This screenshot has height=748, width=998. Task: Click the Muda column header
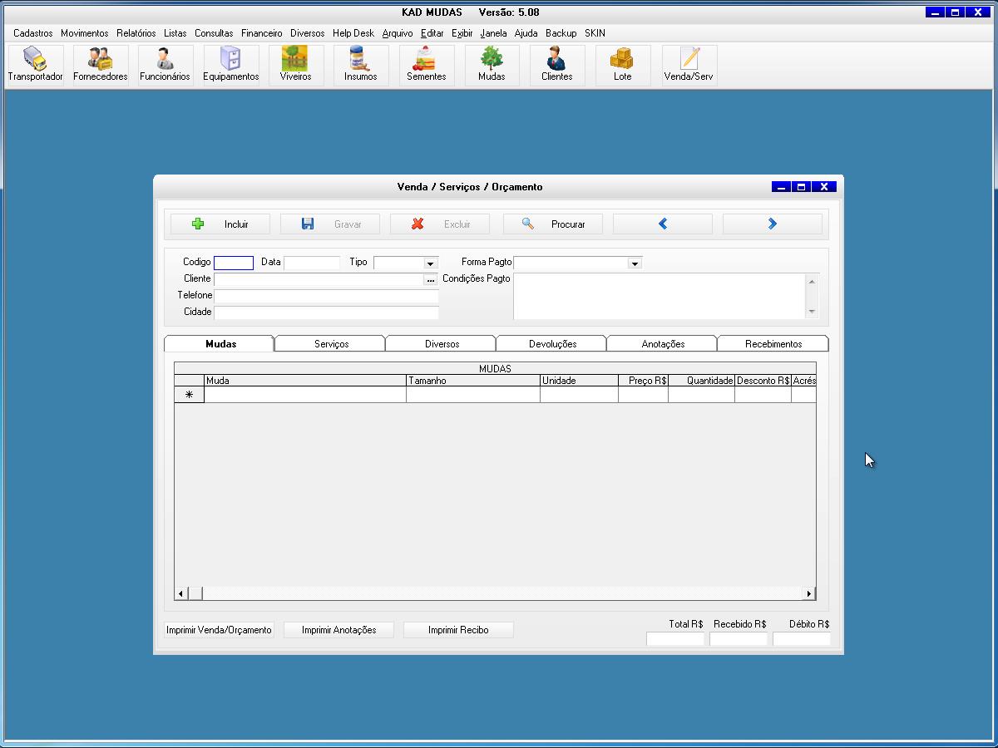pos(305,381)
